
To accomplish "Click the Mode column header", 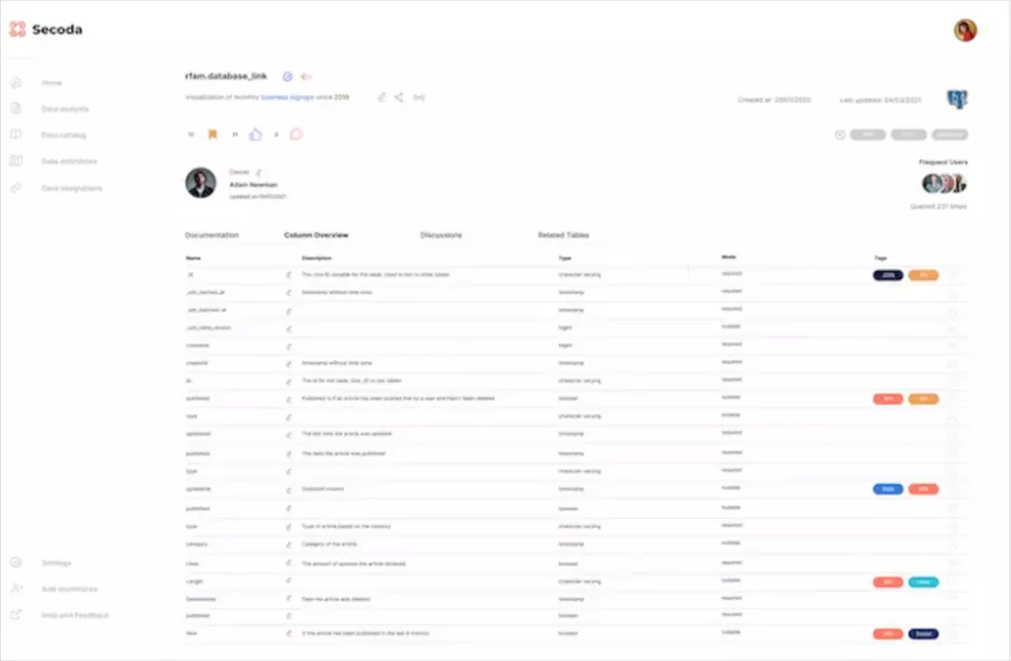I will 729,257.
